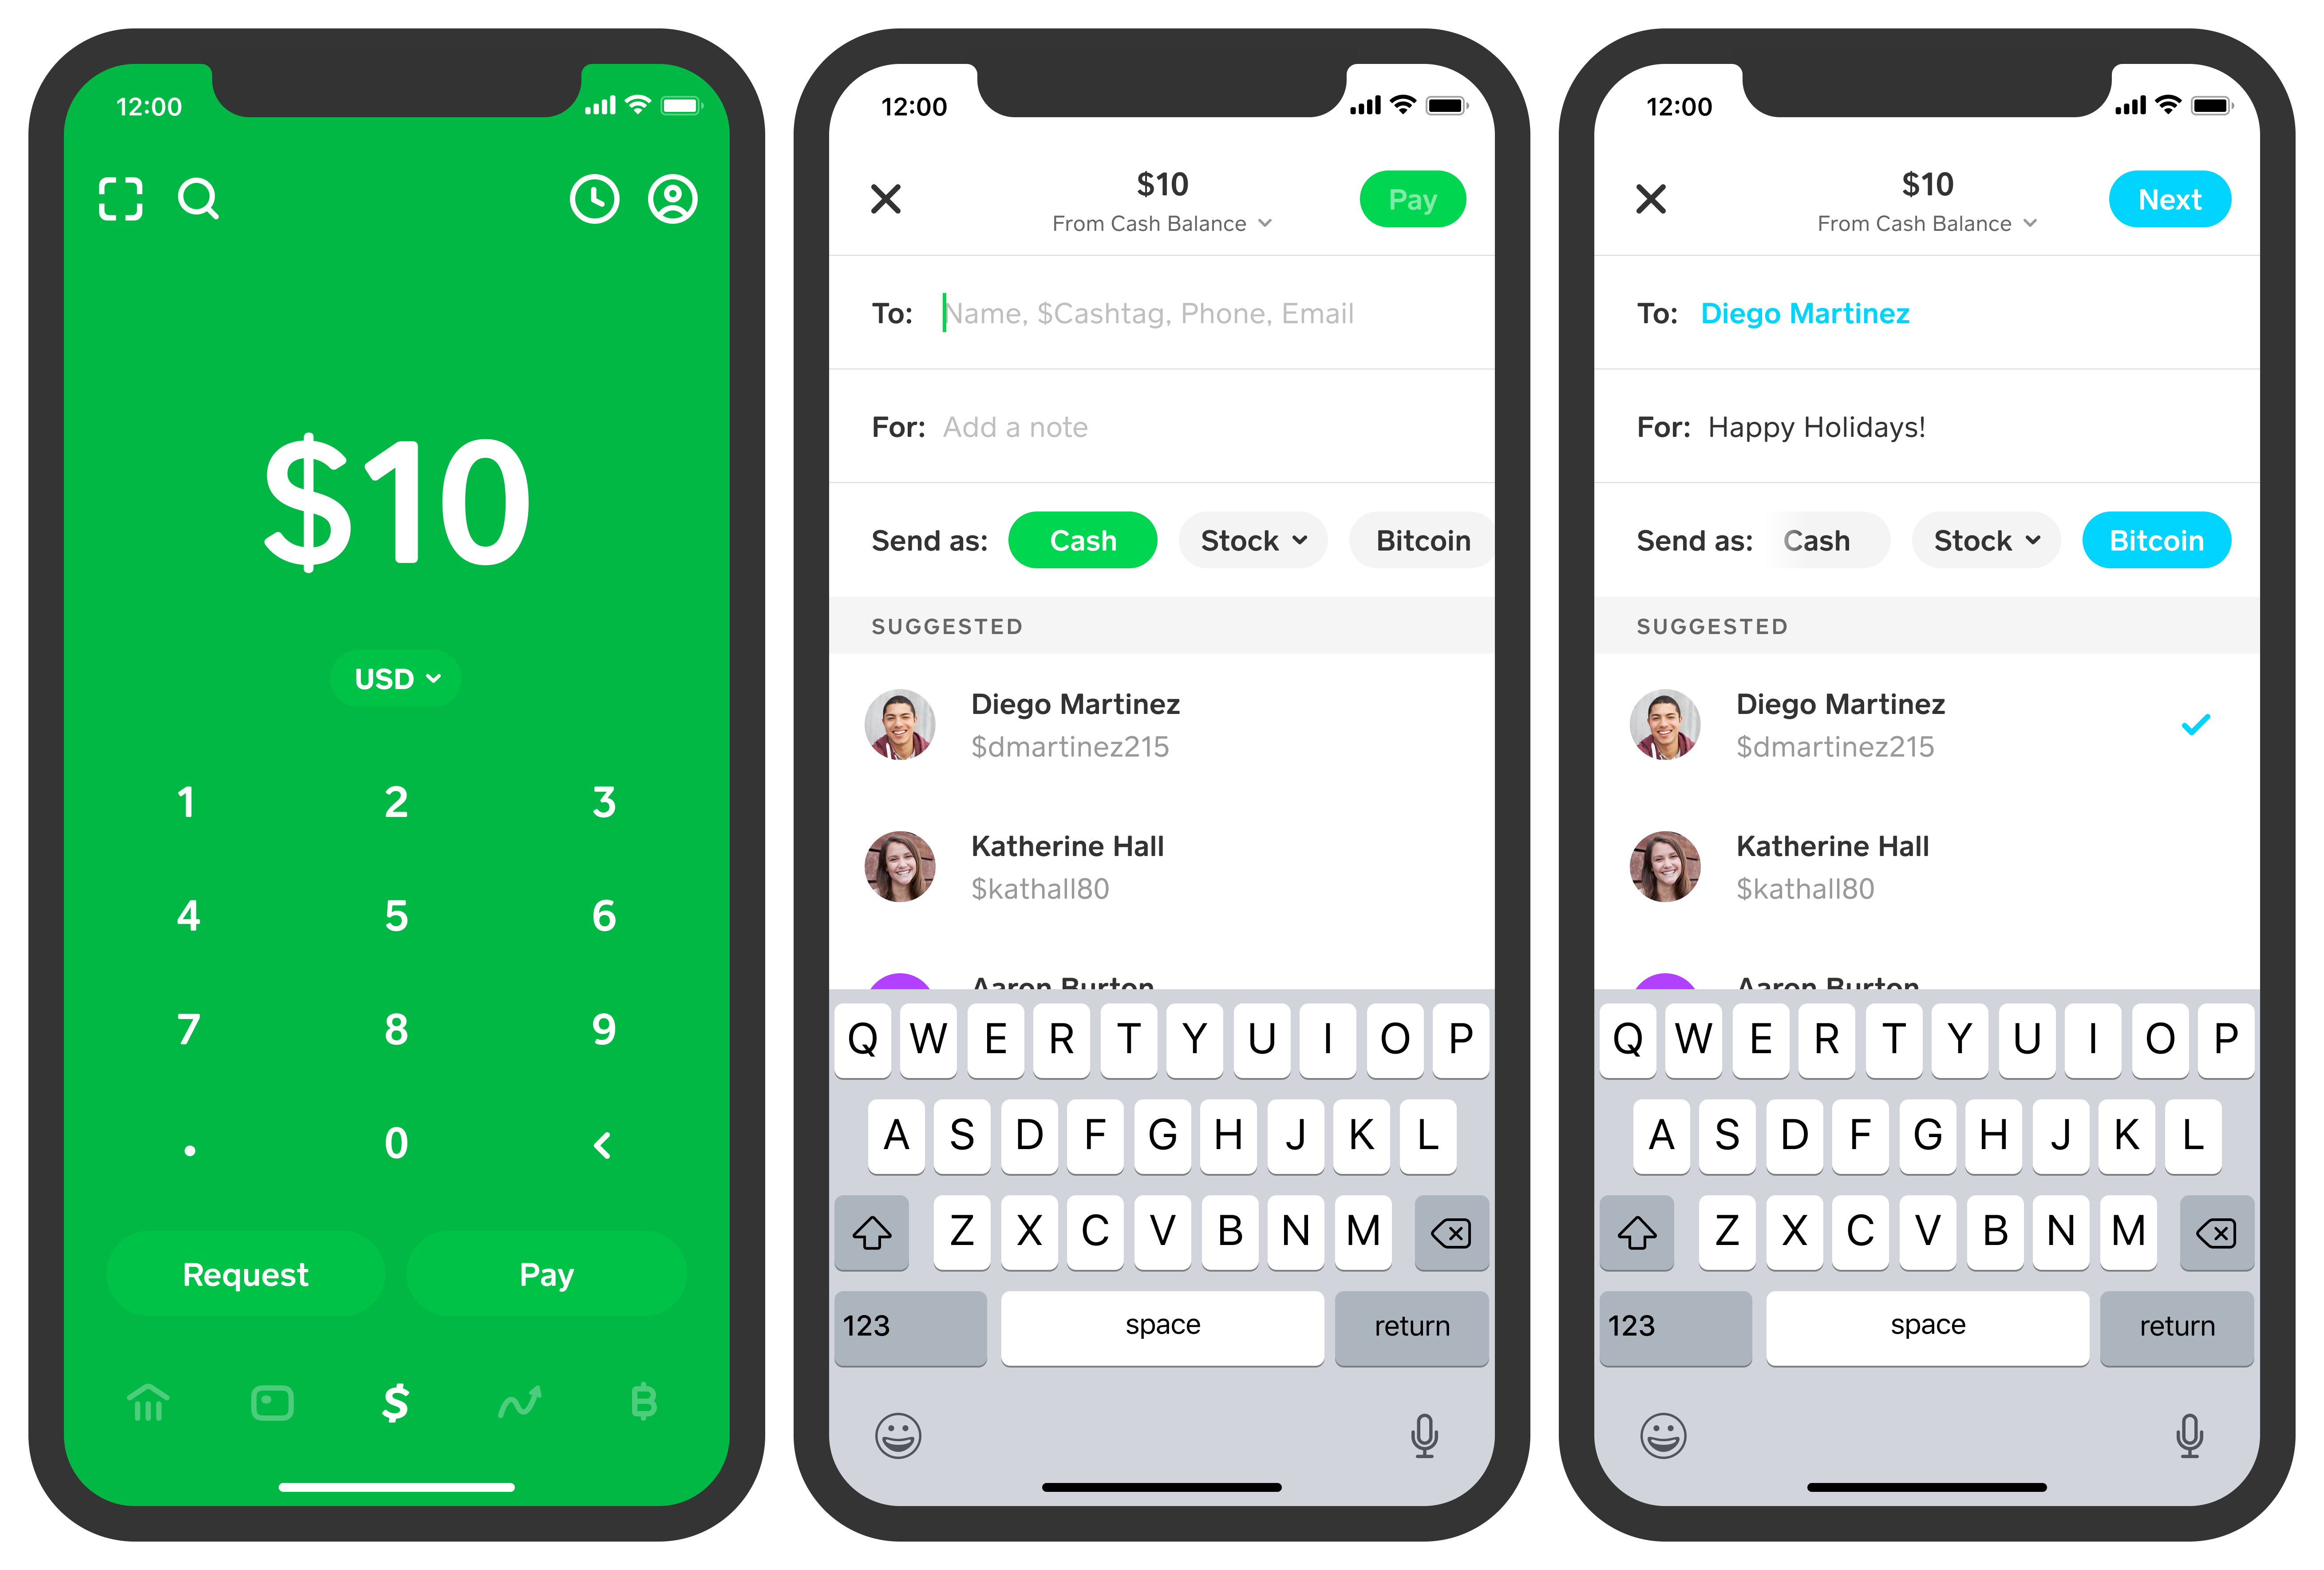Tap the close X button on payment screen

click(886, 198)
